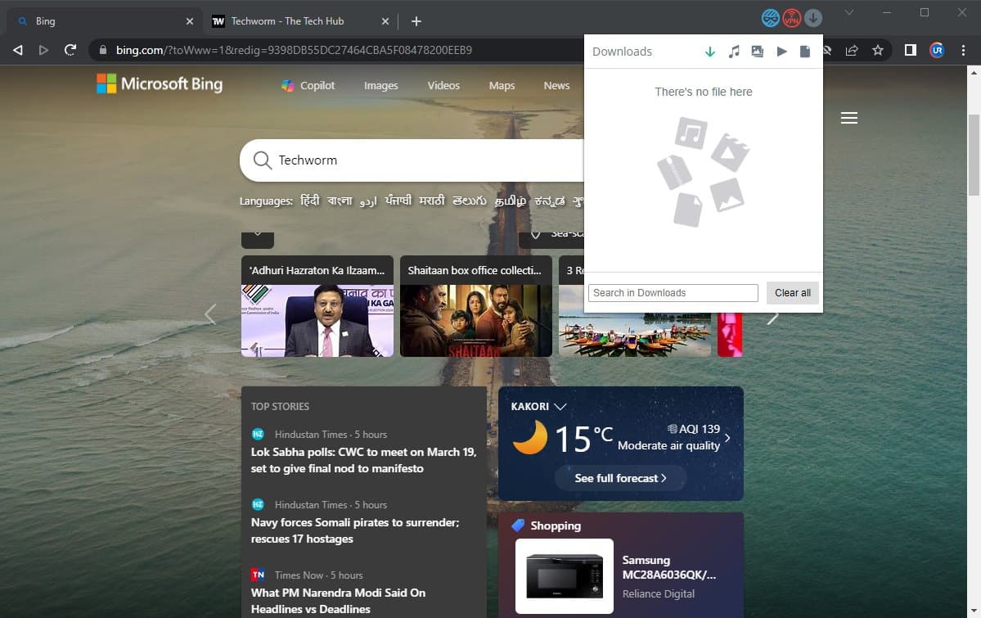Viewport: 981px width, 618px height.
Task: Filter downloads by music files icon
Action: (x=734, y=52)
